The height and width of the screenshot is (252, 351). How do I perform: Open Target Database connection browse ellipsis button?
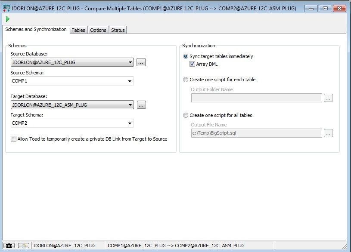(x=141, y=105)
